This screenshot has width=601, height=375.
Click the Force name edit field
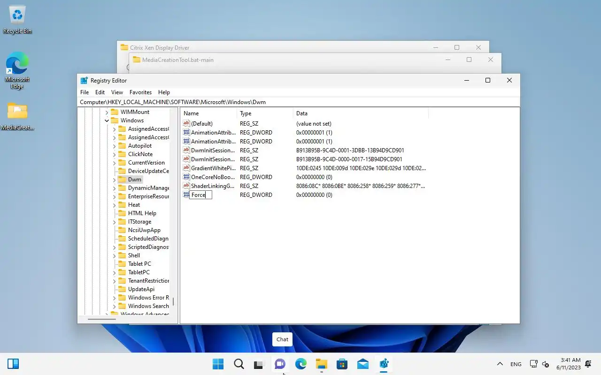point(201,195)
